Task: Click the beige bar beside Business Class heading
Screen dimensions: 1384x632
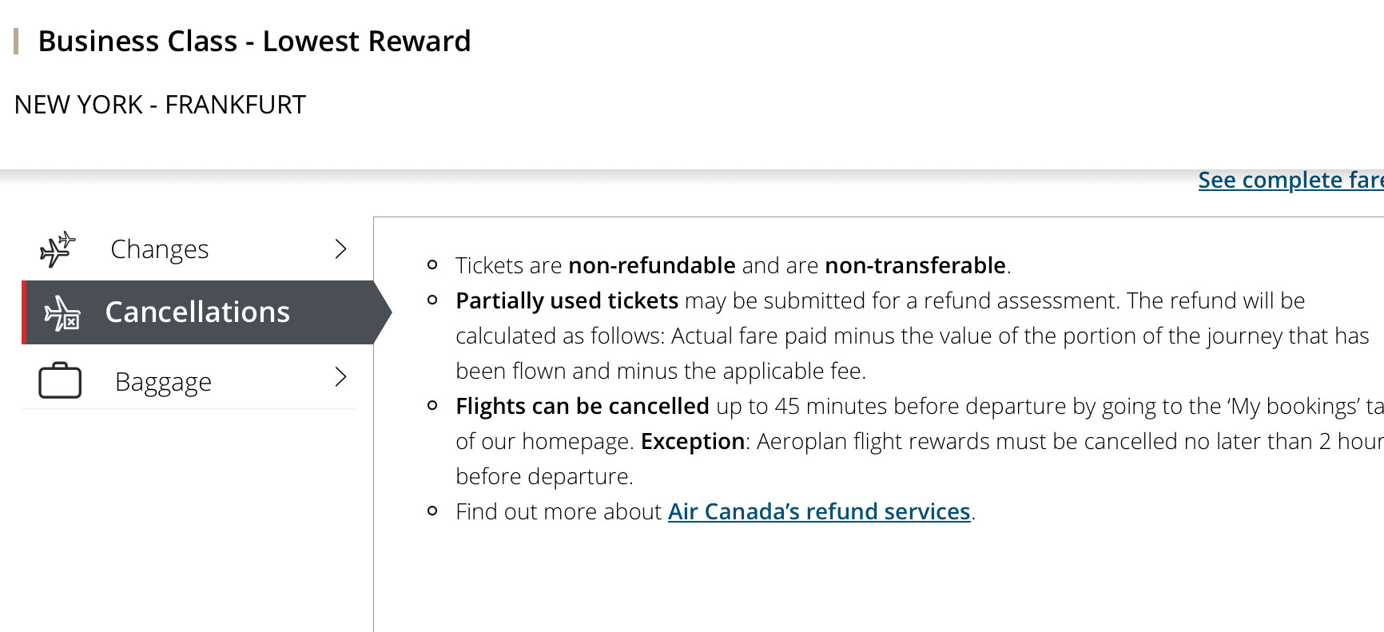Action: tap(16, 42)
